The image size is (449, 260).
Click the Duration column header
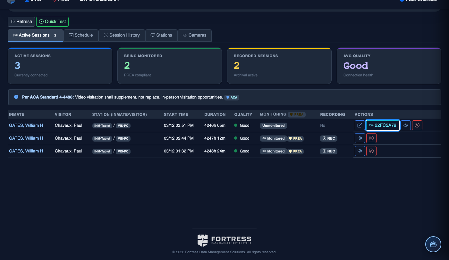click(215, 114)
